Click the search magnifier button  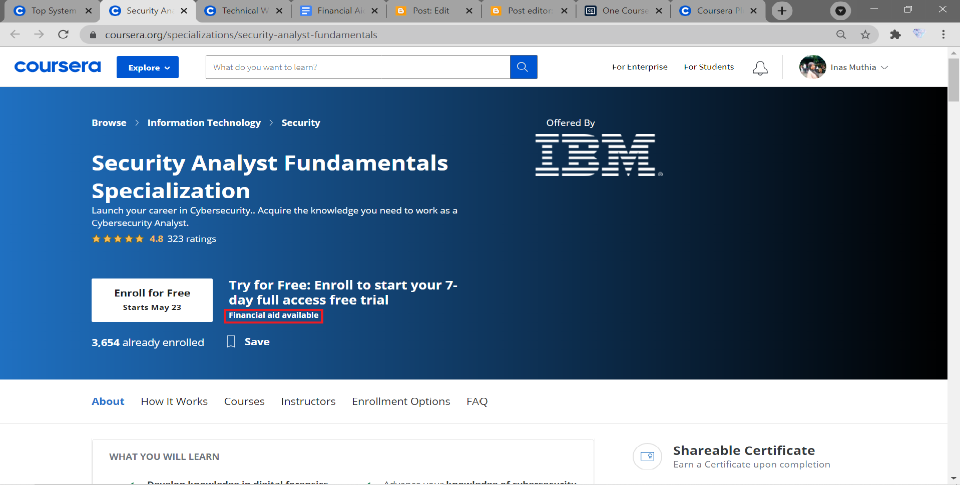click(x=523, y=67)
